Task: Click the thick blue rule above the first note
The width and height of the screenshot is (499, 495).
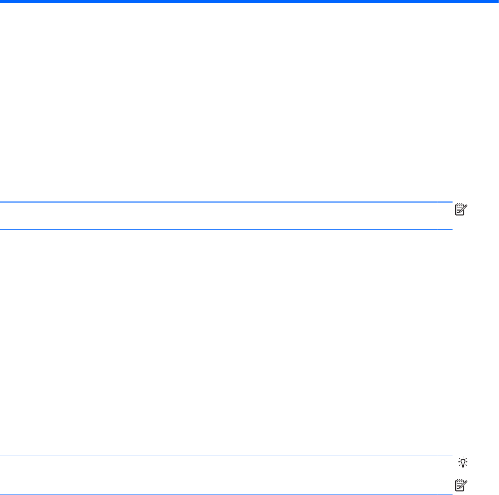Action: (226, 202)
